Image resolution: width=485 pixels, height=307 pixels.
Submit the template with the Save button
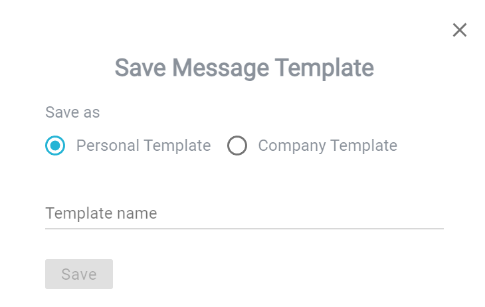(x=79, y=274)
